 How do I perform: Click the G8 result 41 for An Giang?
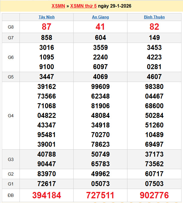[100, 27]
